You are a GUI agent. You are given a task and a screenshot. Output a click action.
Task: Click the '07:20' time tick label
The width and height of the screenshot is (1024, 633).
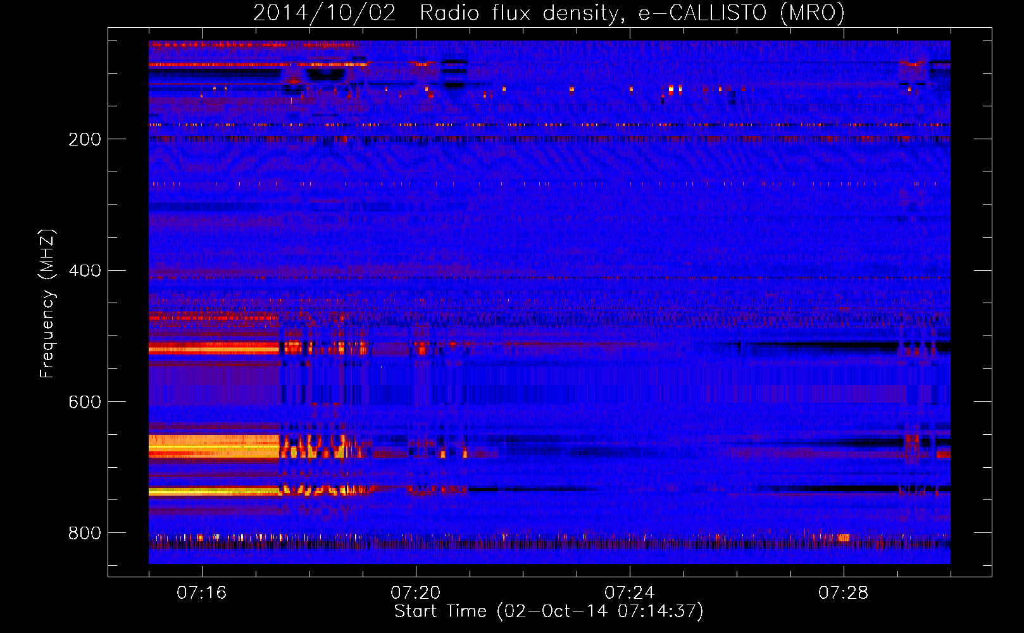click(x=416, y=593)
